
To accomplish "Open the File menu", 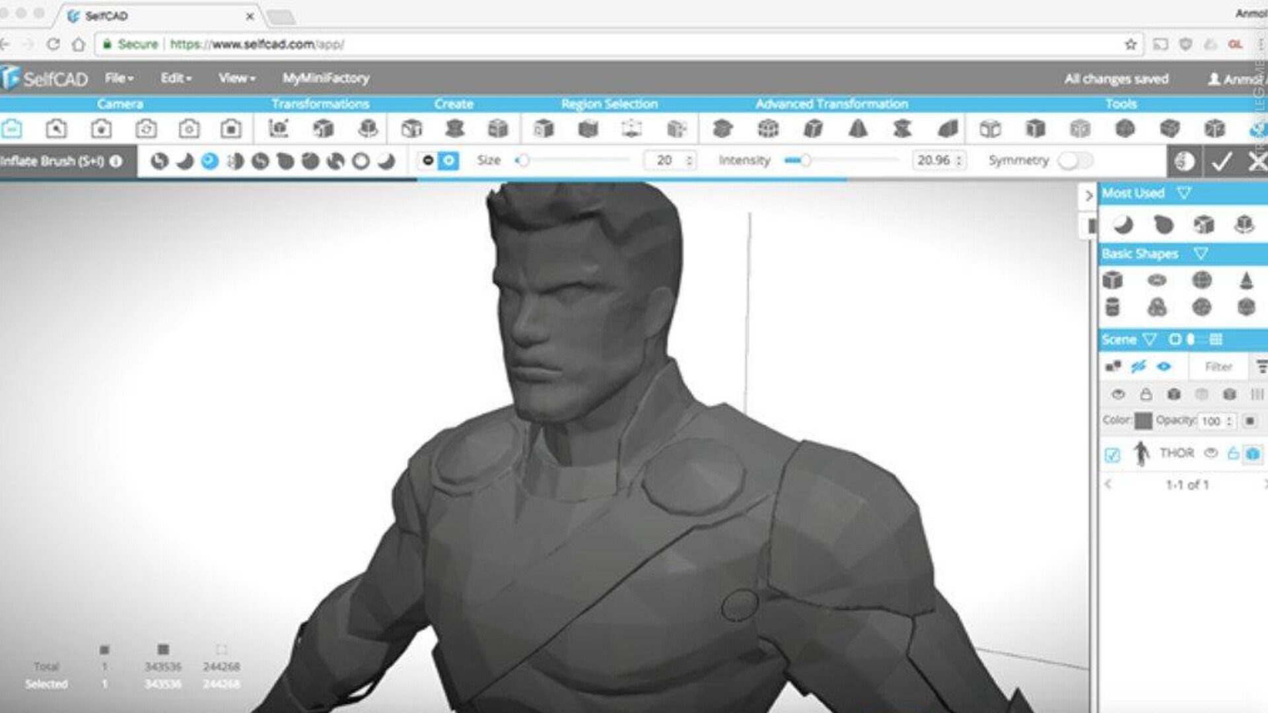I will [116, 78].
